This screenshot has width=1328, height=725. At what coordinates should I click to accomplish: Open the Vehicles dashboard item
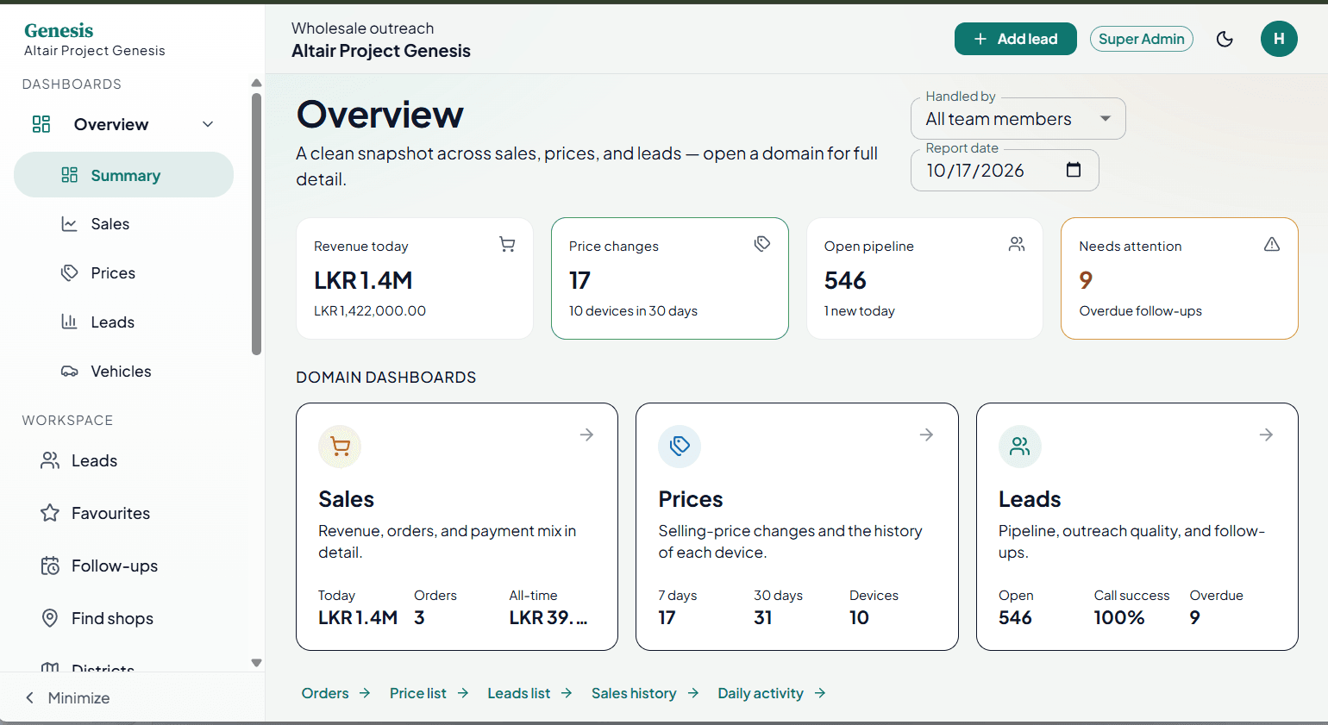123,372
